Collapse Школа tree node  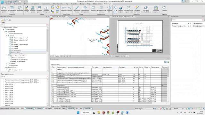coord(7,36)
